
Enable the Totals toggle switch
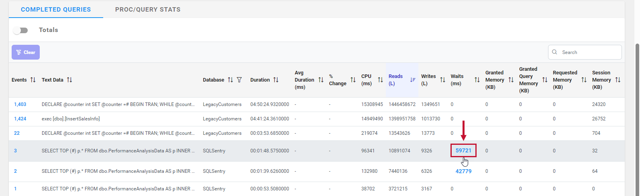(x=20, y=30)
